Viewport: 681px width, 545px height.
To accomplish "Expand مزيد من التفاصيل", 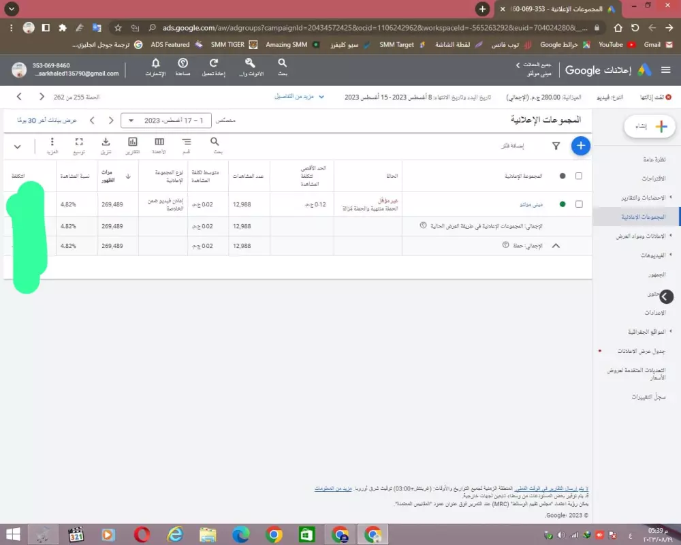I will point(300,96).
